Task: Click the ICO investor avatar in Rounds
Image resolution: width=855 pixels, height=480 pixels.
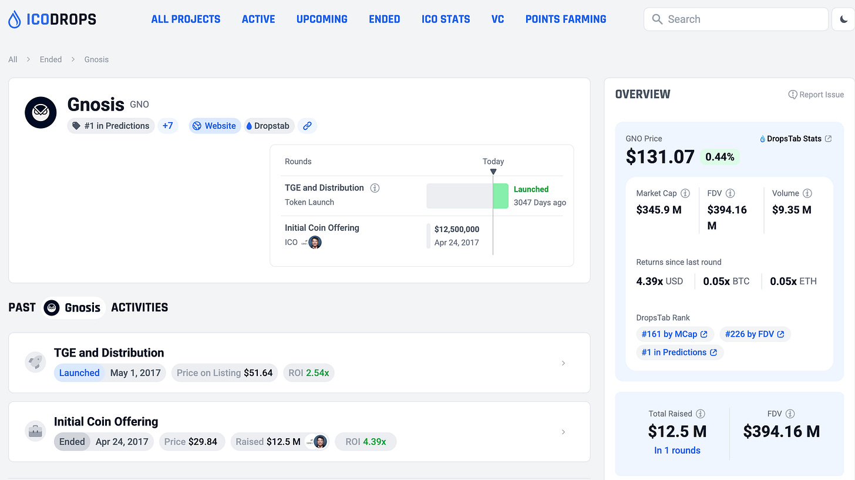Action: [315, 243]
